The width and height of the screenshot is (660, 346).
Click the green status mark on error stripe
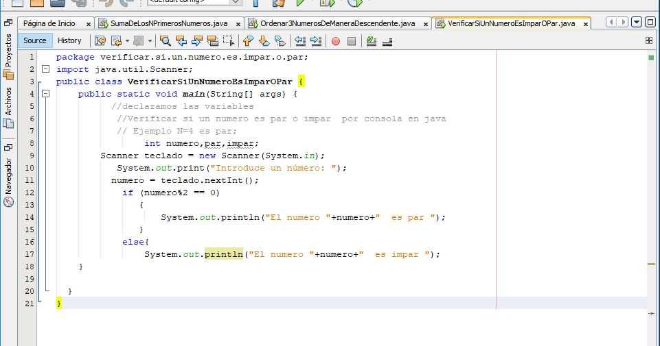pos(651,58)
